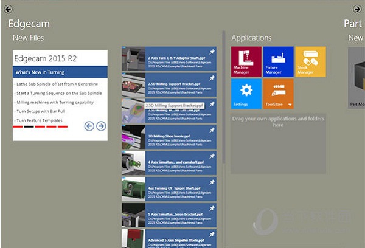
Task: Open Fixture Manager application tile
Action: tap(278, 61)
